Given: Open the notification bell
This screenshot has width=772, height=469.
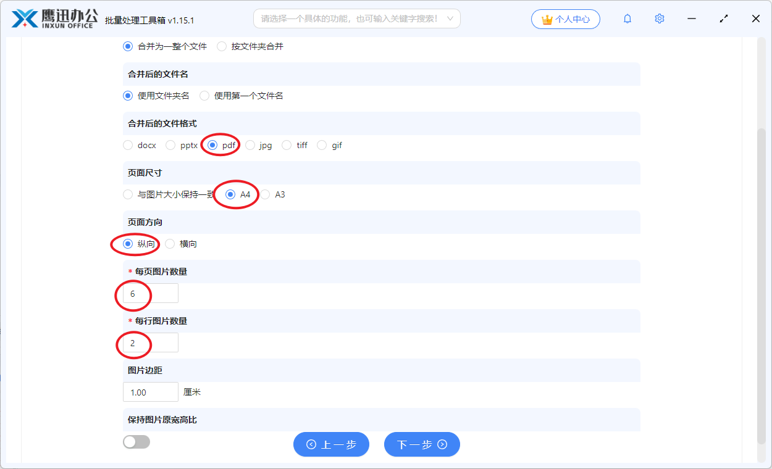Looking at the screenshot, I should tap(627, 19).
